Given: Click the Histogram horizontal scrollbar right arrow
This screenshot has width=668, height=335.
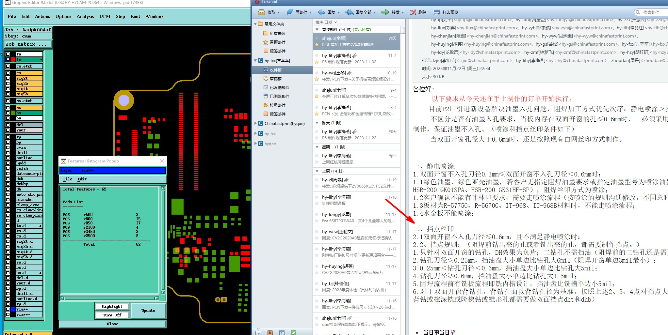Looking at the screenshot, I should tap(157, 298).
